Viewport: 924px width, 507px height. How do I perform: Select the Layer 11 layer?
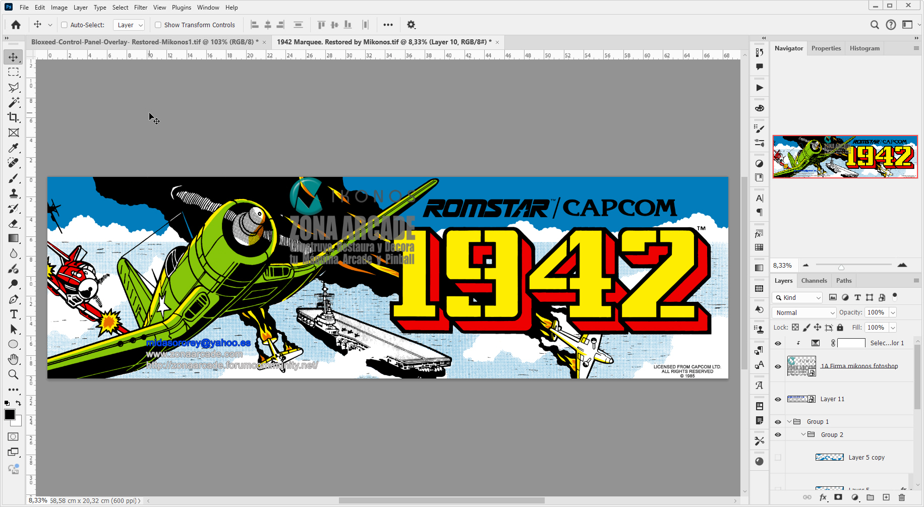click(832, 399)
